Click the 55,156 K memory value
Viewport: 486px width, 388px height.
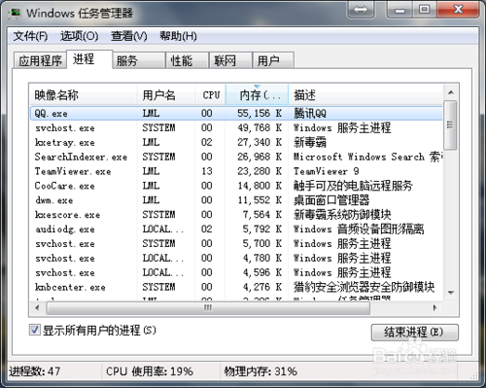point(260,113)
